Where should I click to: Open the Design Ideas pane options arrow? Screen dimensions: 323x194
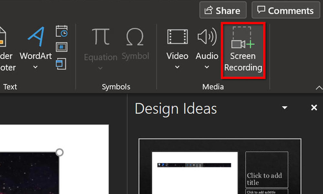point(285,108)
